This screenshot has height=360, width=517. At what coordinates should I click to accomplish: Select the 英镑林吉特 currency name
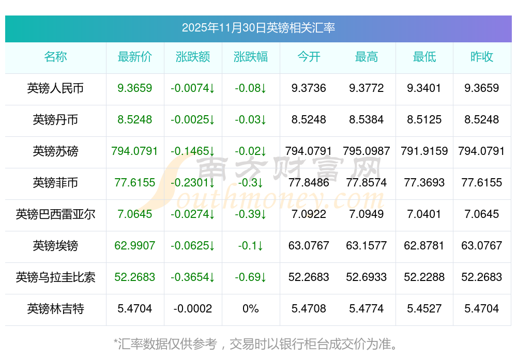55,309
